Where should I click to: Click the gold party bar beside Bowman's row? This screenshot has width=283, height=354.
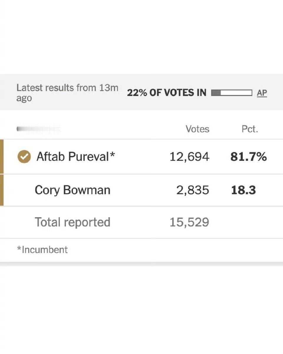point(1,190)
